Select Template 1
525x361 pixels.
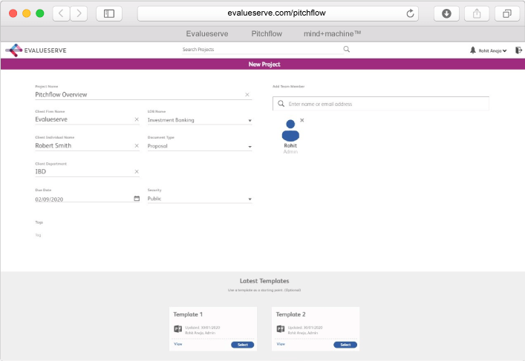pyautogui.click(x=242, y=345)
